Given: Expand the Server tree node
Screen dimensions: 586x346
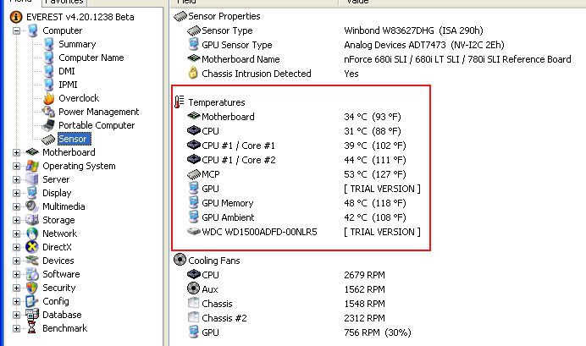Looking at the screenshot, I should (x=16, y=179).
